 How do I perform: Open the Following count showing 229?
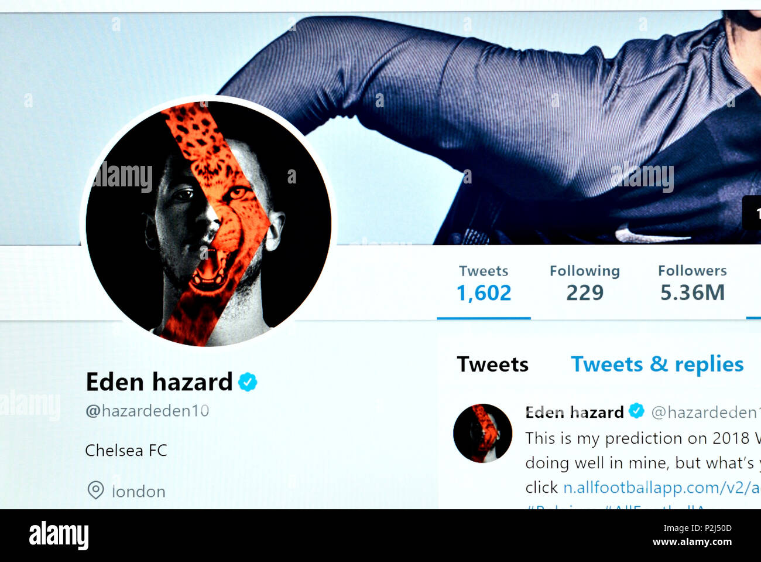pyautogui.click(x=584, y=284)
